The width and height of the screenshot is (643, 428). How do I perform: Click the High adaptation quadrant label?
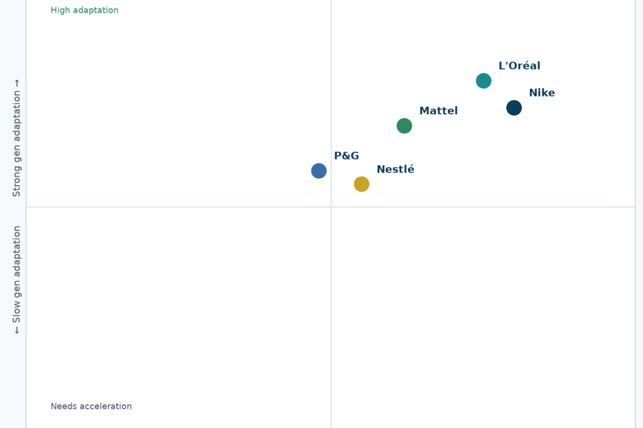click(x=84, y=10)
